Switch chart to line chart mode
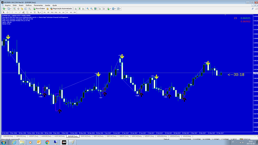 pos(83,9)
